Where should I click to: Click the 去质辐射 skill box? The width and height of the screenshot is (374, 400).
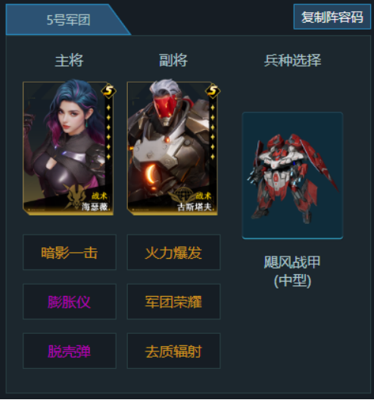pyautogui.click(x=173, y=351)
